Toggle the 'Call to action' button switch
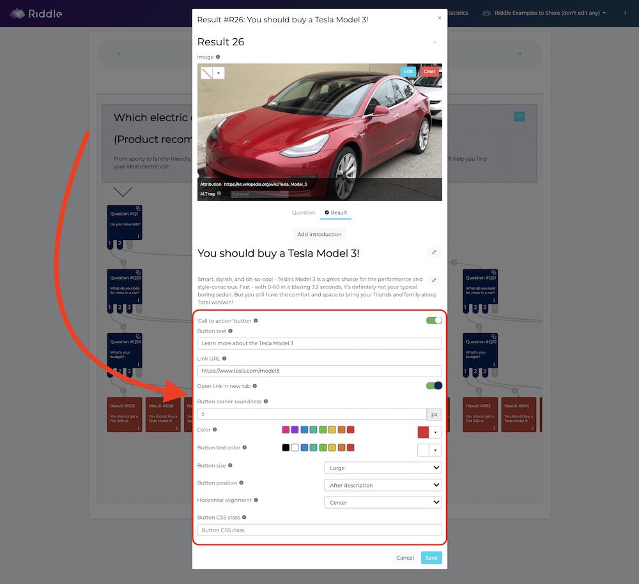 pos(434,320)
